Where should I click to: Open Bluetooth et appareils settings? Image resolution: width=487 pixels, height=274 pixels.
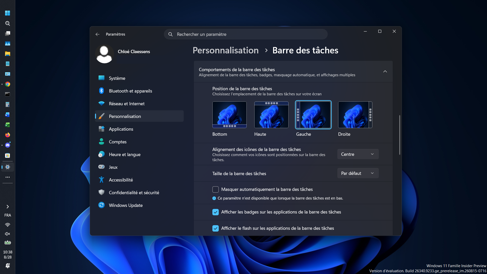point(139,91)
